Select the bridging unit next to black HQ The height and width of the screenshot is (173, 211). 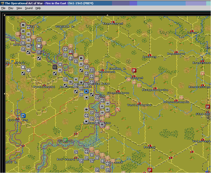tap(60, 64)
